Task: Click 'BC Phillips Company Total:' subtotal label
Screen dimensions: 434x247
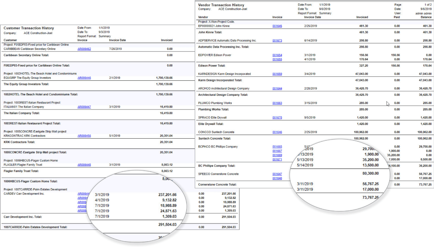Action: point(217,166)
